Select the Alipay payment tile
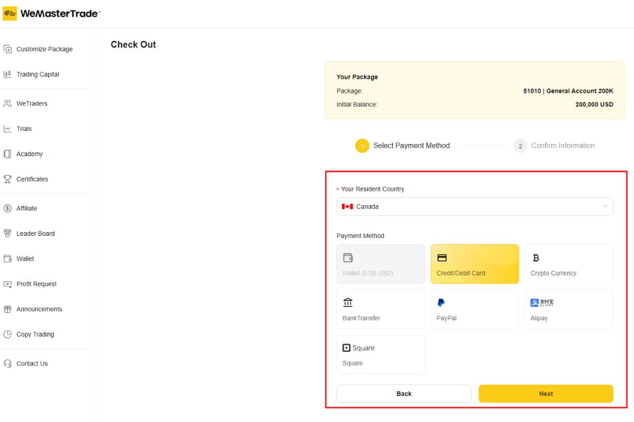This screenshot has height=422, width=634. (x=568, y=309)
